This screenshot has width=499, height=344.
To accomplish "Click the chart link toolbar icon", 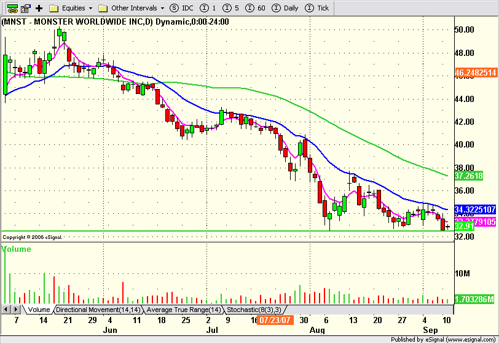I will pyautogui.click(x=12, y=8).
